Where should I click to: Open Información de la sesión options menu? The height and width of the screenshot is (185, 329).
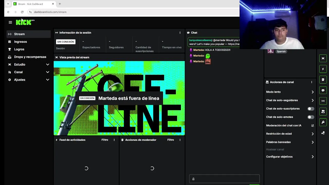click(x=180, y=33)
